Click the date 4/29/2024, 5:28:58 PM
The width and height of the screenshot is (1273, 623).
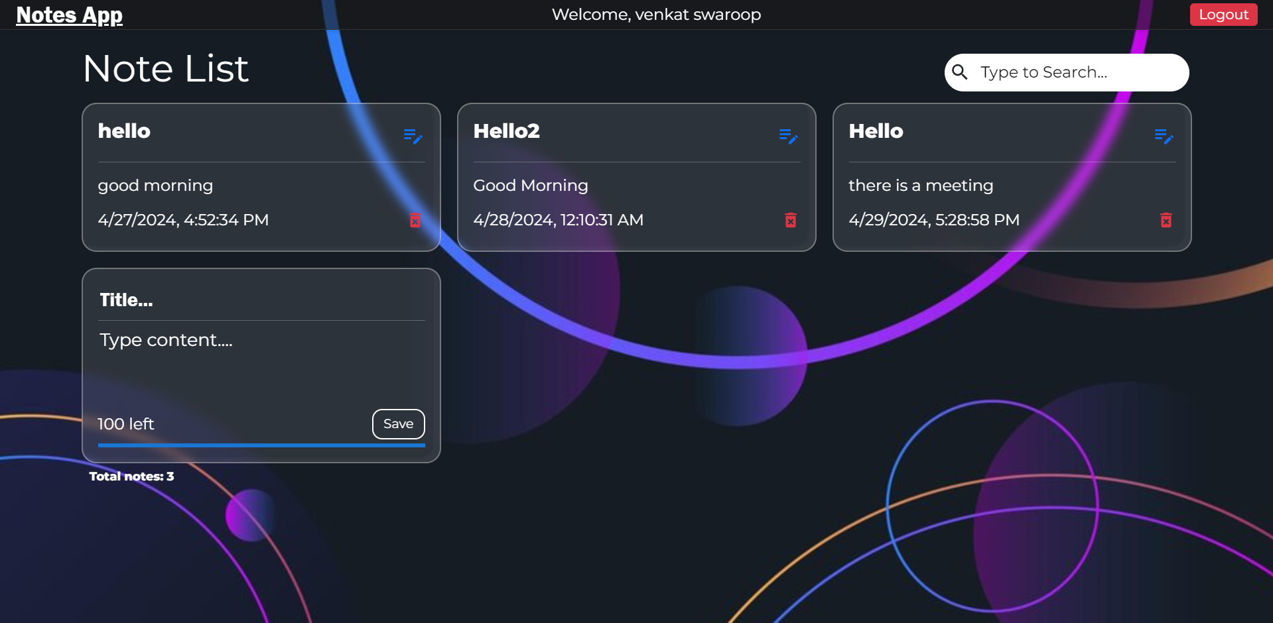pyautogui.click(x=934, y=220)
